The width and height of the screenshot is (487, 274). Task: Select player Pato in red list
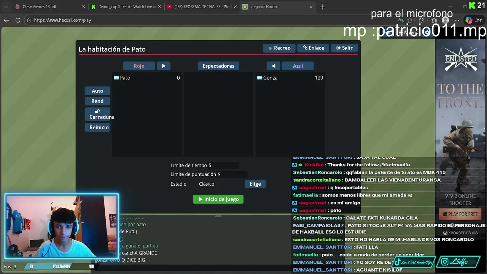point(147,78)
